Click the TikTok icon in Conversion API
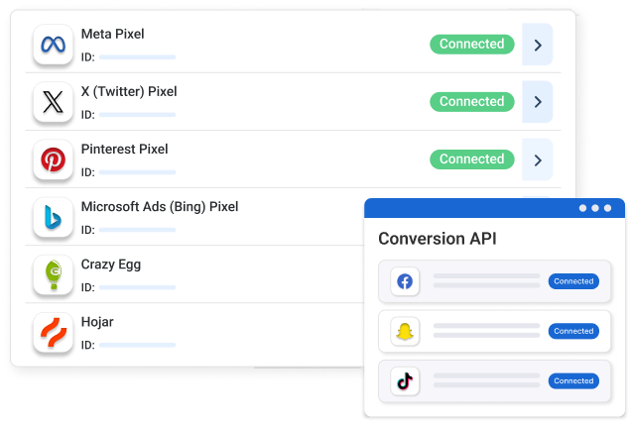 pyautogui.click(x=405, y=381)
